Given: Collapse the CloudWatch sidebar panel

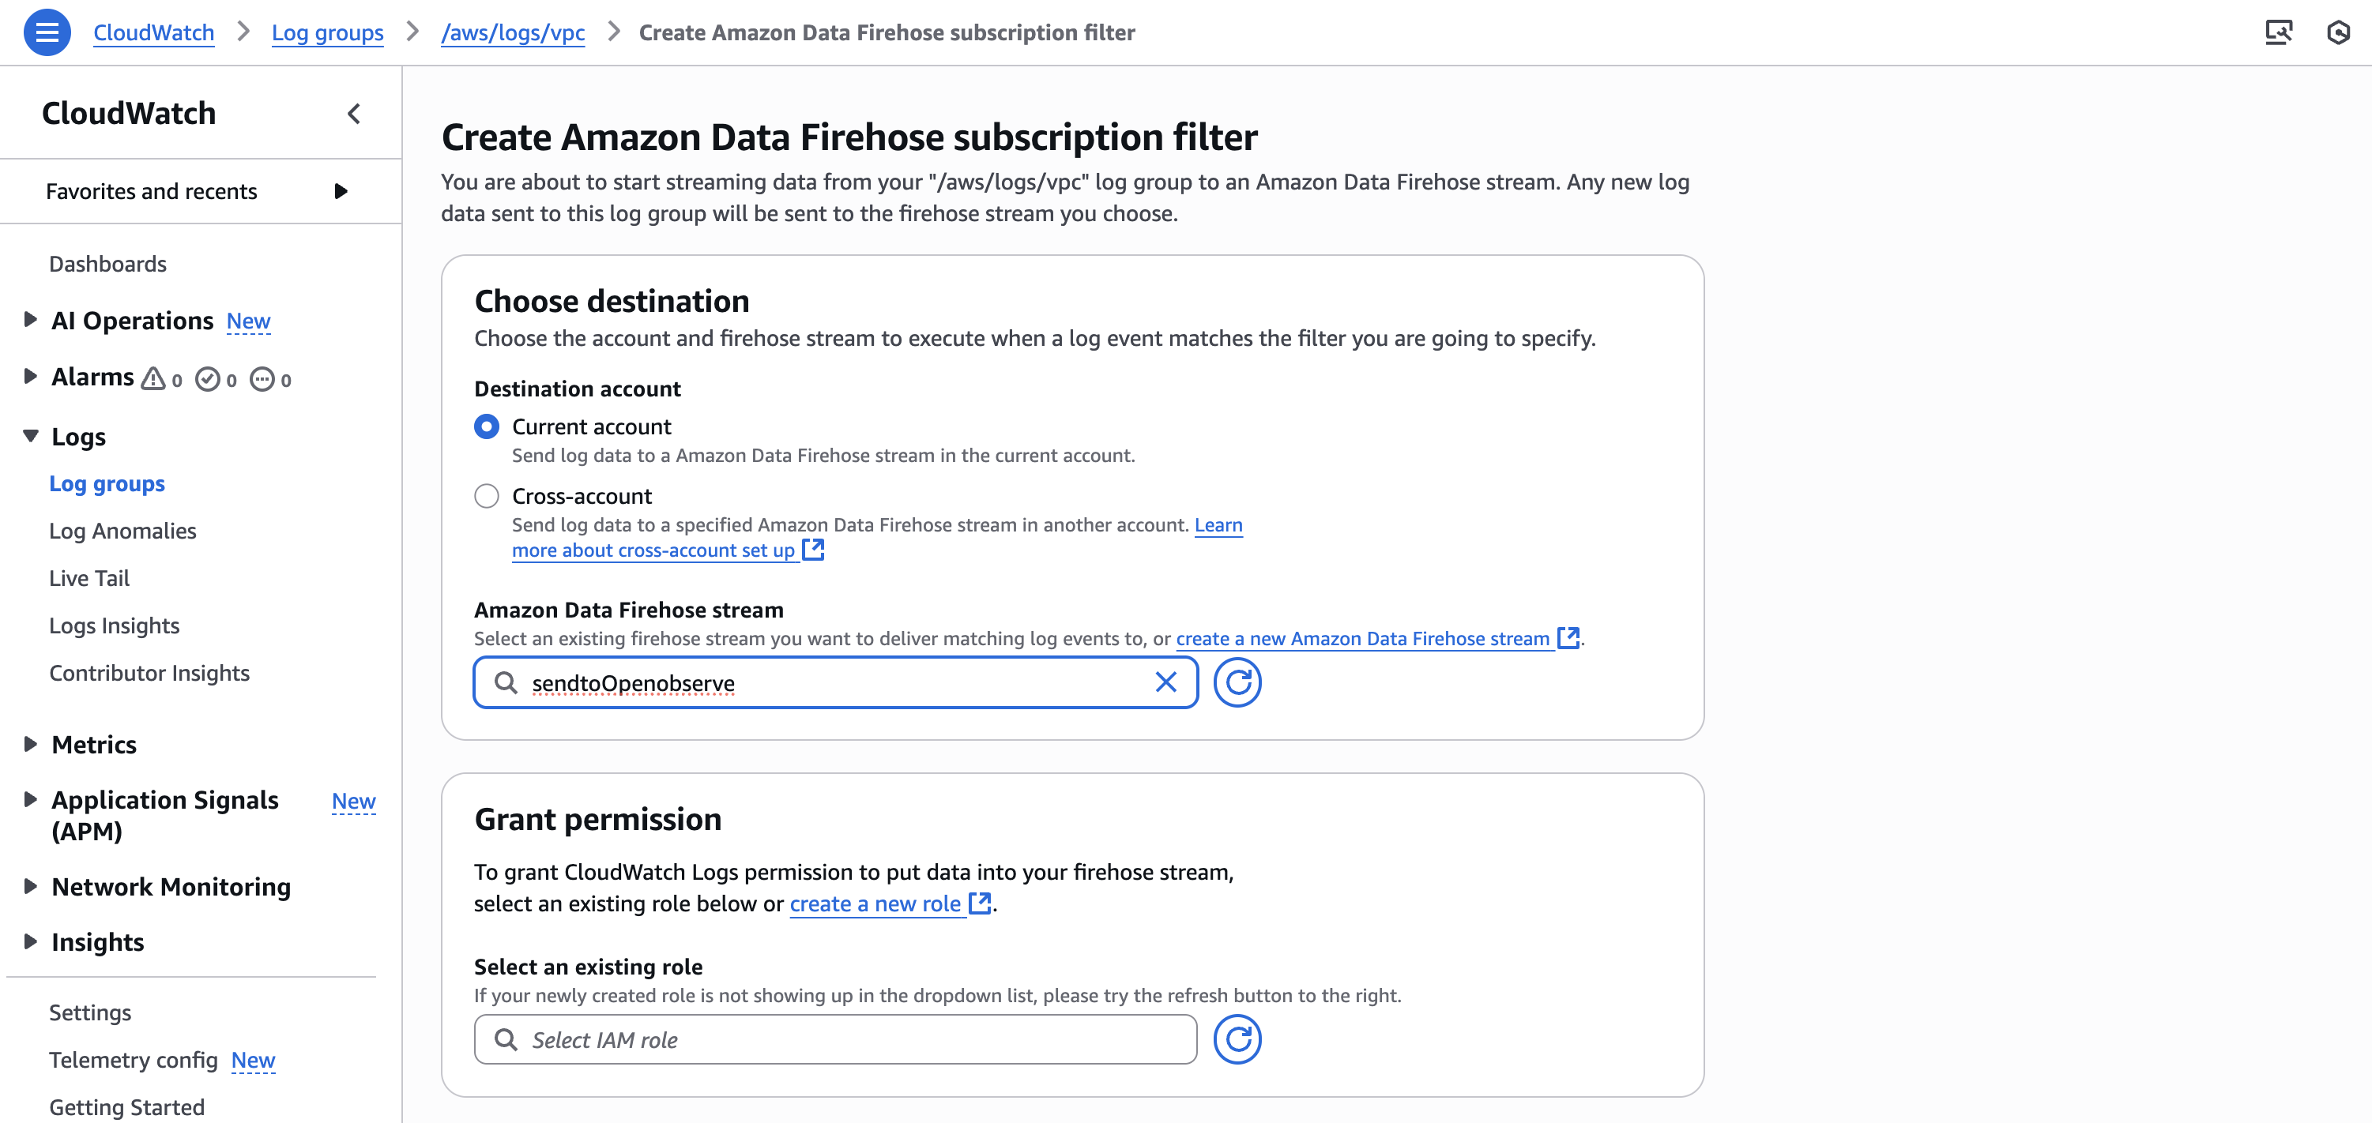Looking at the screenshot, I should click(355, 113).
